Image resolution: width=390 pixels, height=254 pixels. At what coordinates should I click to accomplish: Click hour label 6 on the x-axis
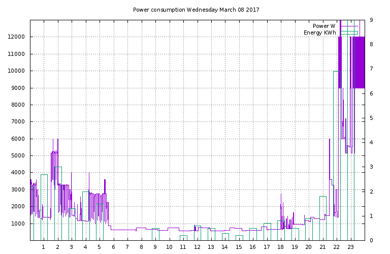(113, 247)
